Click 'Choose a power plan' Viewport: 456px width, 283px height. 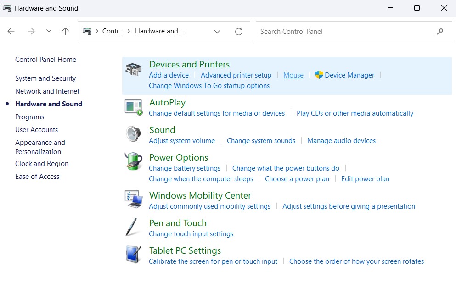pos(297,179)
